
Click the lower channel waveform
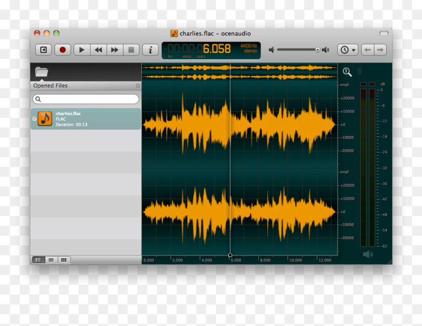coord(239,212)
